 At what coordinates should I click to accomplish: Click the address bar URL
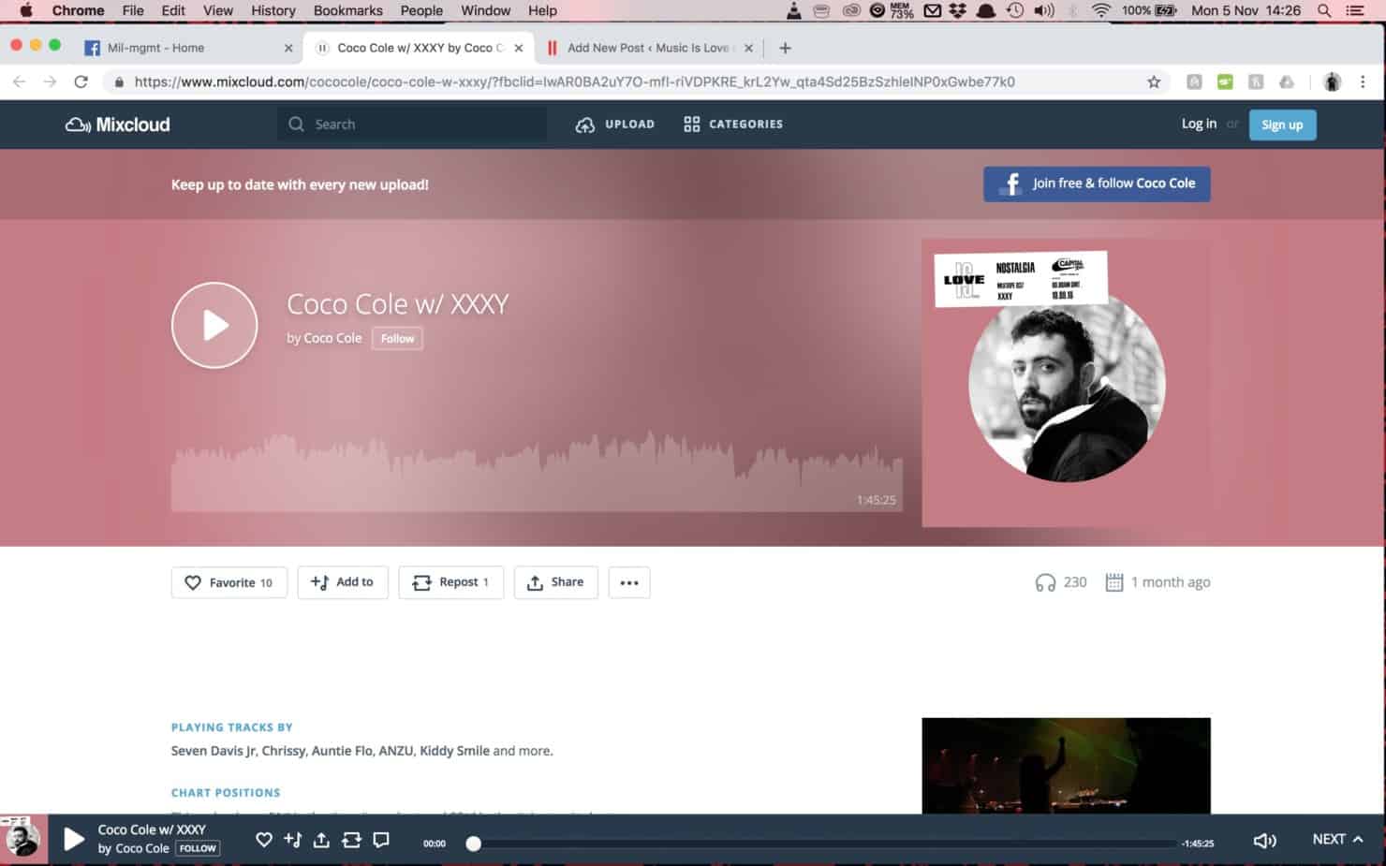click(574, 81)
